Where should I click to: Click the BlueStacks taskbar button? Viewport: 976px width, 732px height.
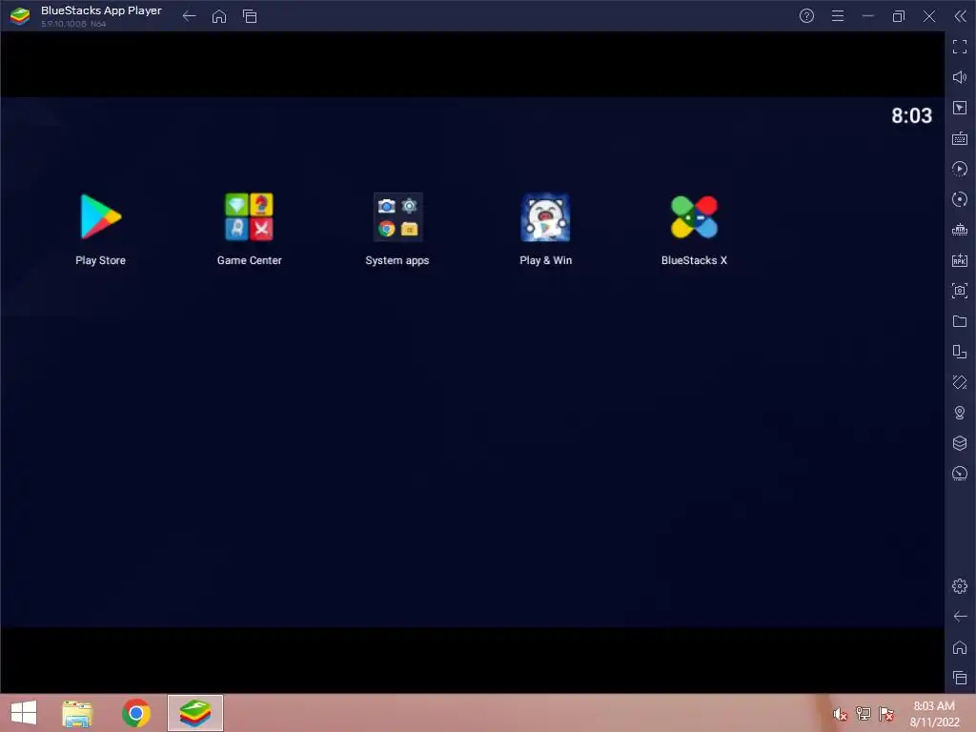click(x=194, y=713)
